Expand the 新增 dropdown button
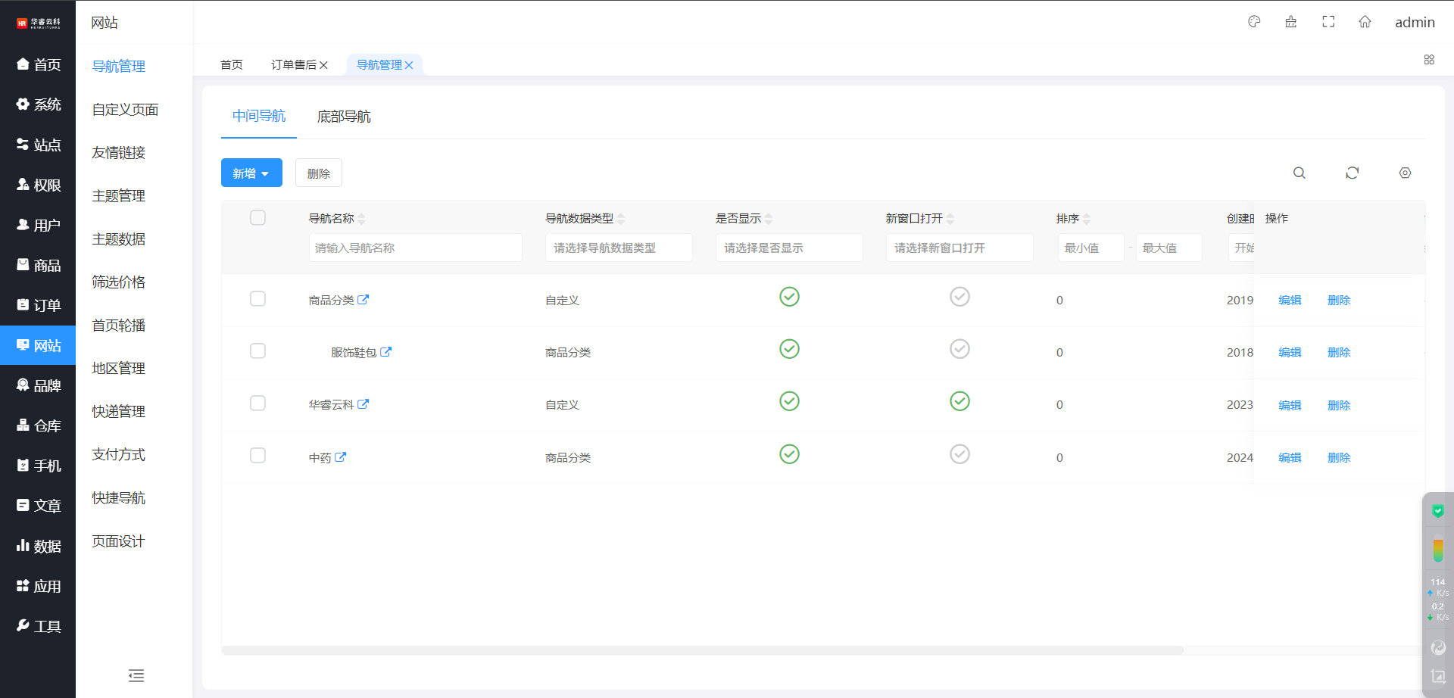Screen dimensions: 1454x698 point(251,173)
